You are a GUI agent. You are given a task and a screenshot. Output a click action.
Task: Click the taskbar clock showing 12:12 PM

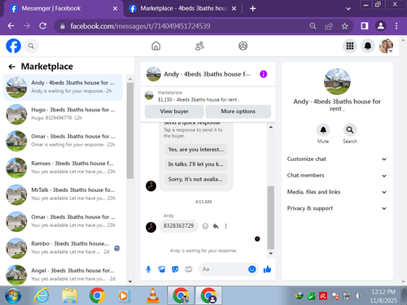pyautogui.click(x=383, y=296)
